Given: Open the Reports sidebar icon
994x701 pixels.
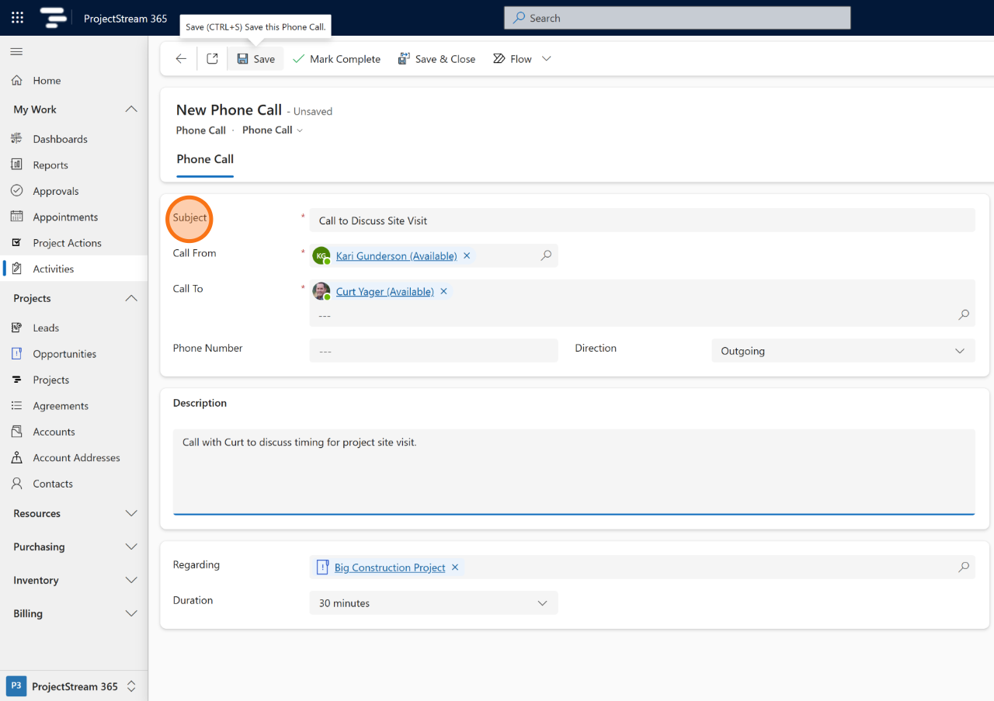Looking at the screenshot, I should point(16,165).
